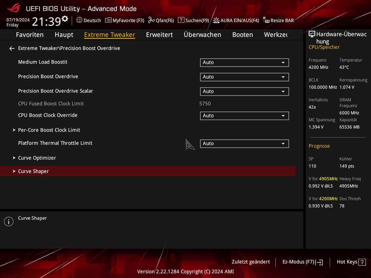Show Hot Keys
This screenshot has height=278, width=371.
pos(347,262)
